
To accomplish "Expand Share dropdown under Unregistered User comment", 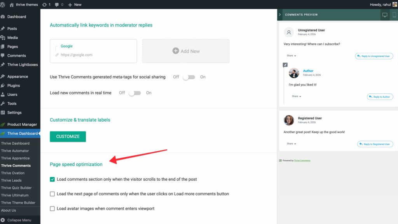I will pyautogui.click(x=291, y=56).
